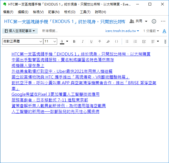The width and height of the screenshot is (169, 163).
Task: Expand more toolbar options chevrons
Action: (x=165, y=42)
